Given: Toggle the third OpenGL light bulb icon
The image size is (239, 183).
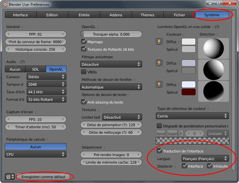Looking at the screenshot, I should (159, 85).
